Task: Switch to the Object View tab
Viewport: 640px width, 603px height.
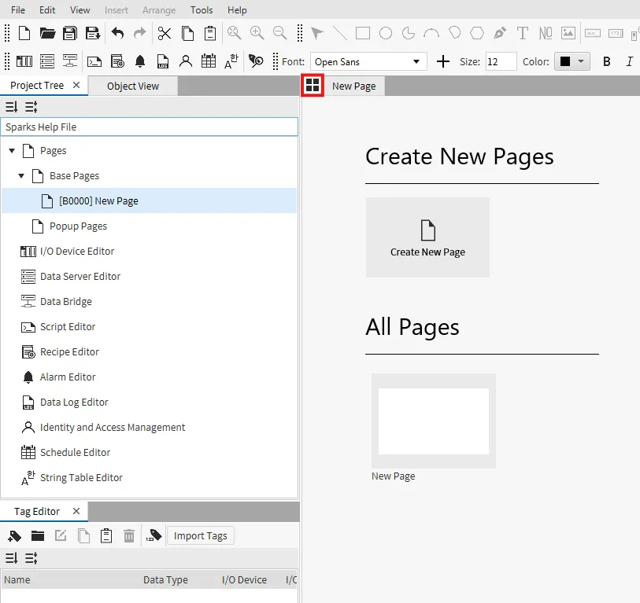Action: point(132,86)
